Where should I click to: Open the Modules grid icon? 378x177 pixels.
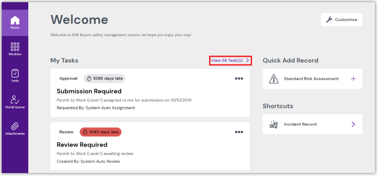15,47
